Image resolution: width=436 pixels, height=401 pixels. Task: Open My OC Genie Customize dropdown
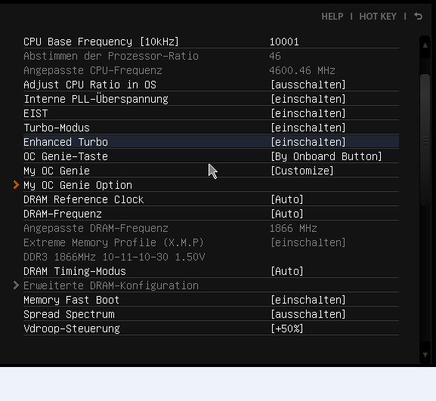[302, 171]
